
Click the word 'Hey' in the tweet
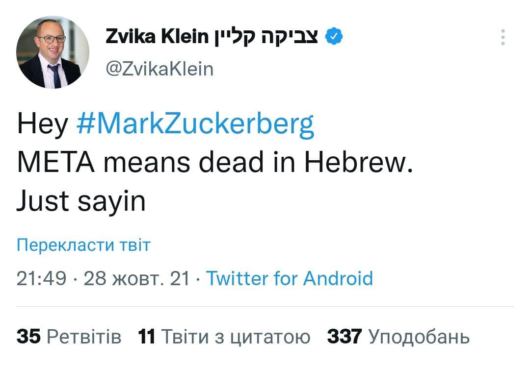point(42,124)
